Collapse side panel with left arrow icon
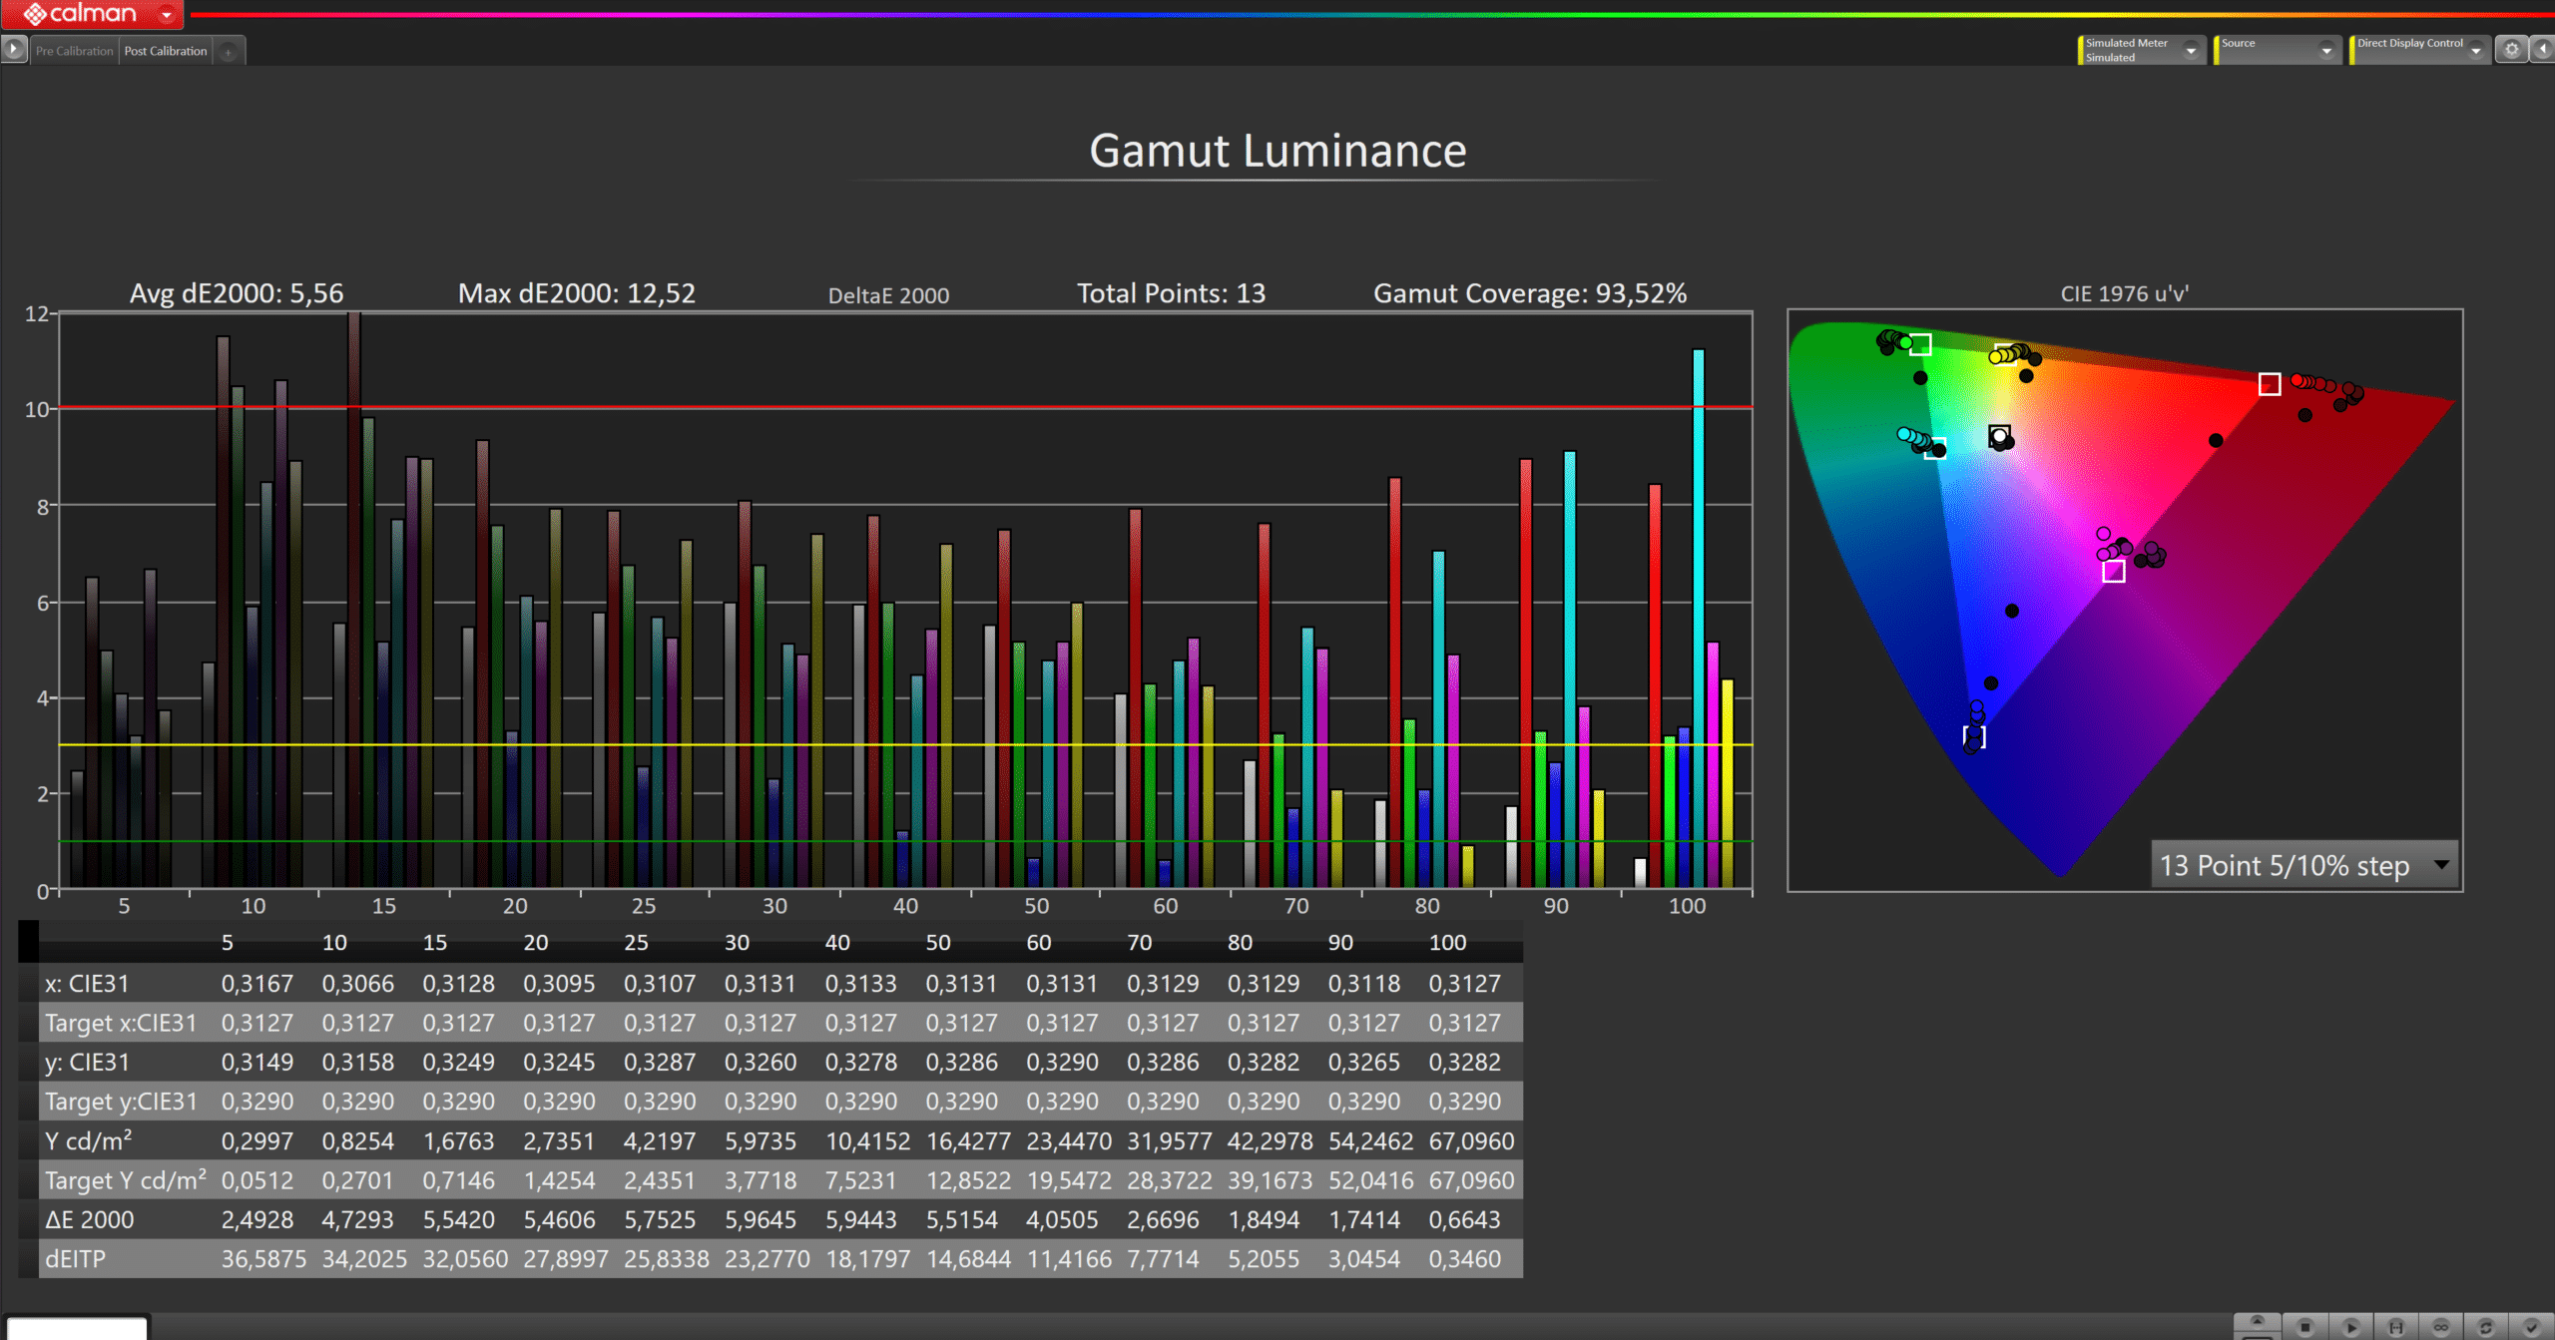This screenshot has height=1340, width=2555. (x=2543, y=49)
